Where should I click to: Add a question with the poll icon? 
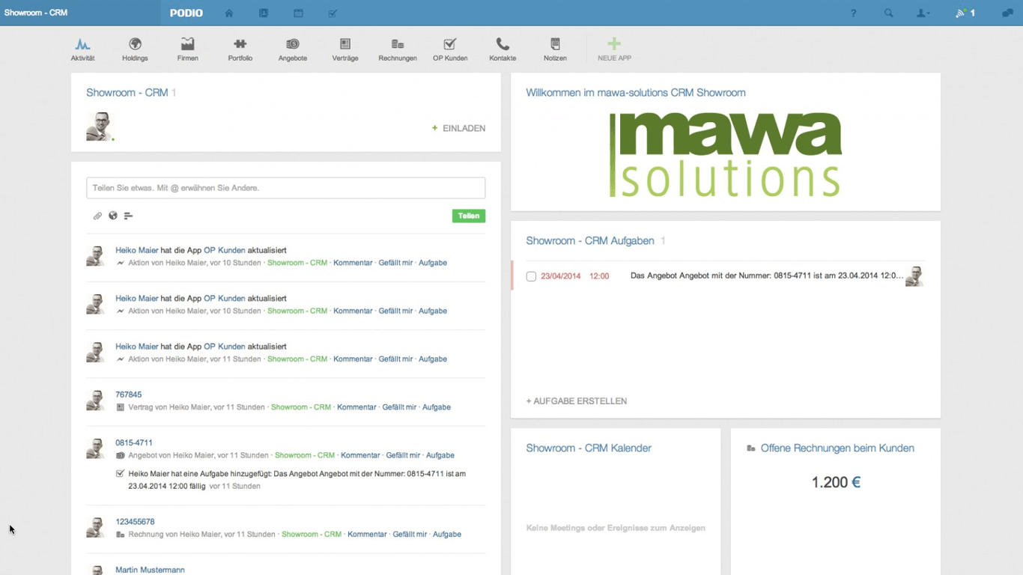[x=128, y=216]
